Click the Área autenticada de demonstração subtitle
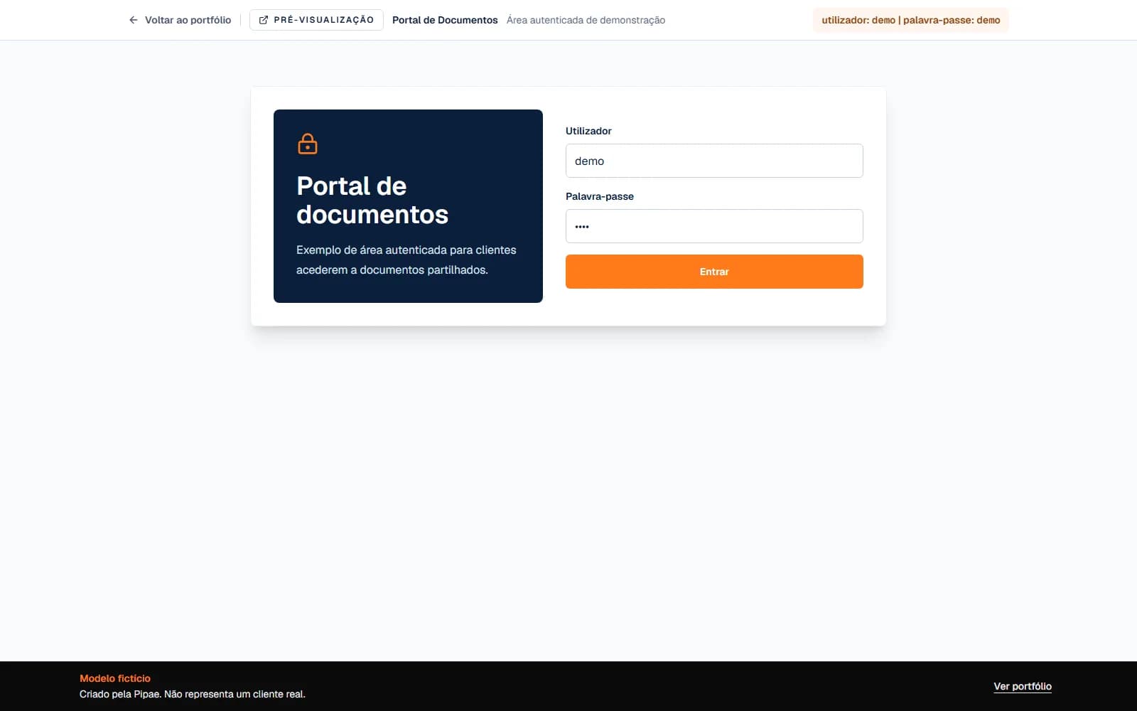Image resolution: width=1137 pixels, height=711 pixels. pos(586,20)
